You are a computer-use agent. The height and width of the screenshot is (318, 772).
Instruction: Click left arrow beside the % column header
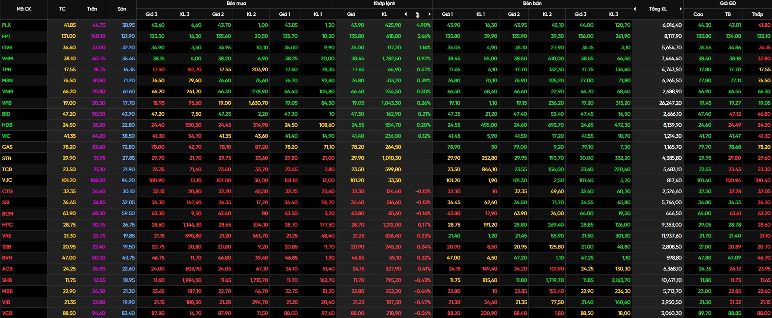(406, 14)
